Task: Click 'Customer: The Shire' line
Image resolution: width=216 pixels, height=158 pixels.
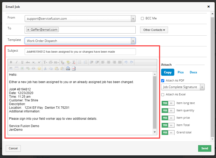Action: pyautogui.click(x=23, y=100)
